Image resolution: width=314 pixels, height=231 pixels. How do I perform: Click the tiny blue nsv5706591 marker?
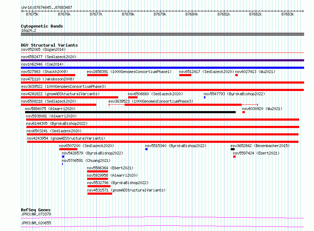[x=62, y=164]
